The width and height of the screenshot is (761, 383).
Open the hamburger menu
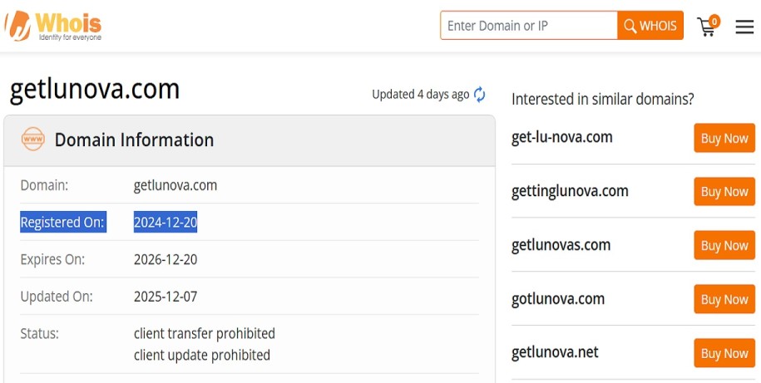[x=744, y=27]
